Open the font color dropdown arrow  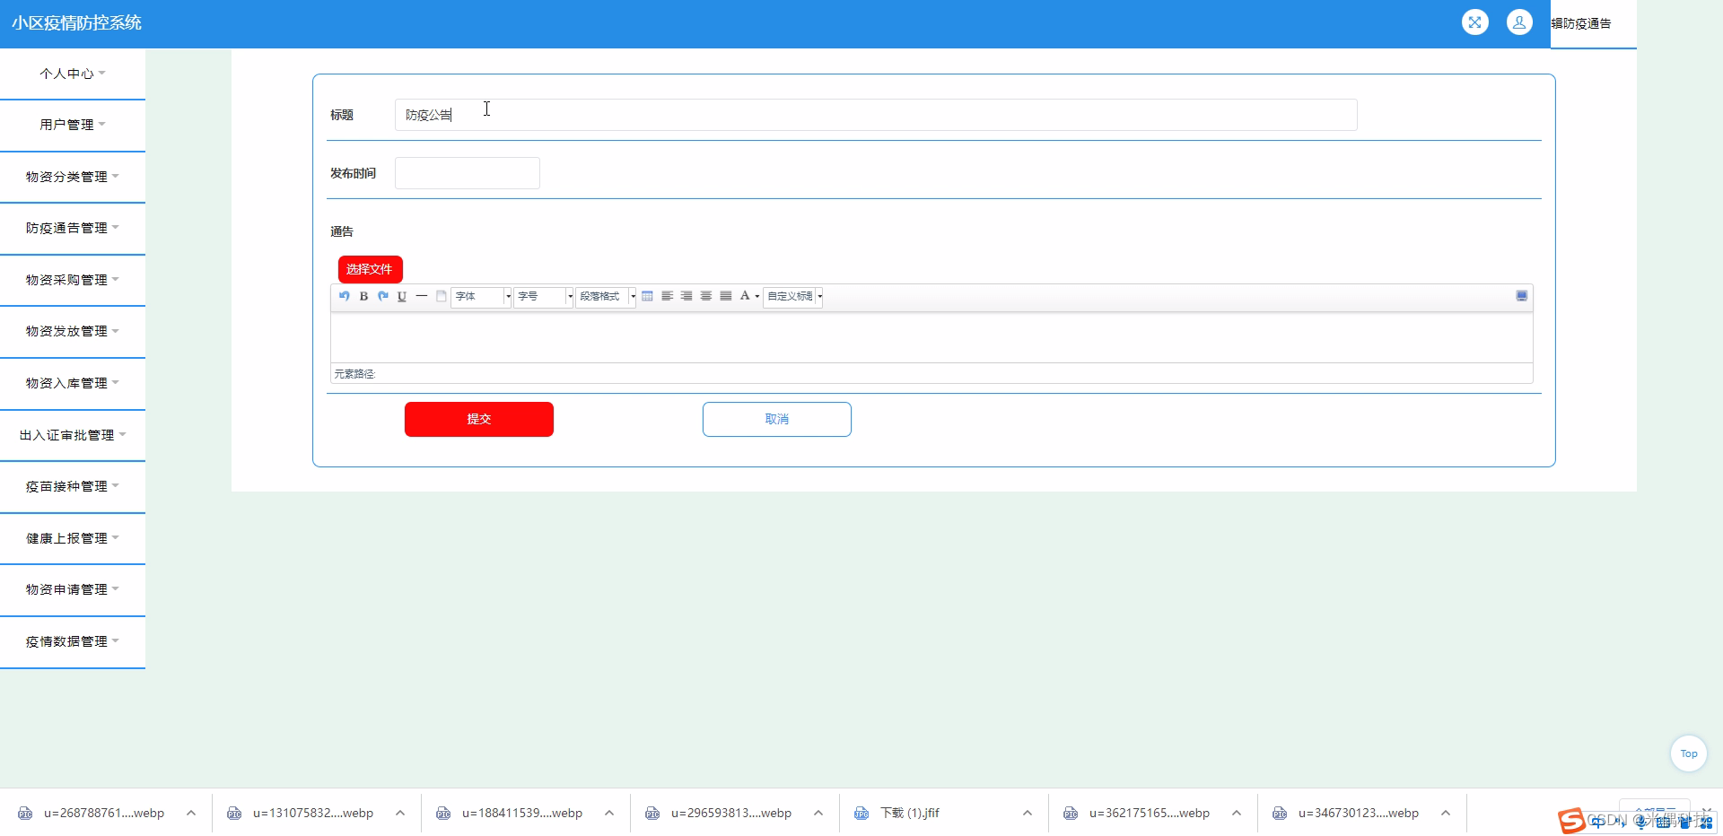pos(757,296)
